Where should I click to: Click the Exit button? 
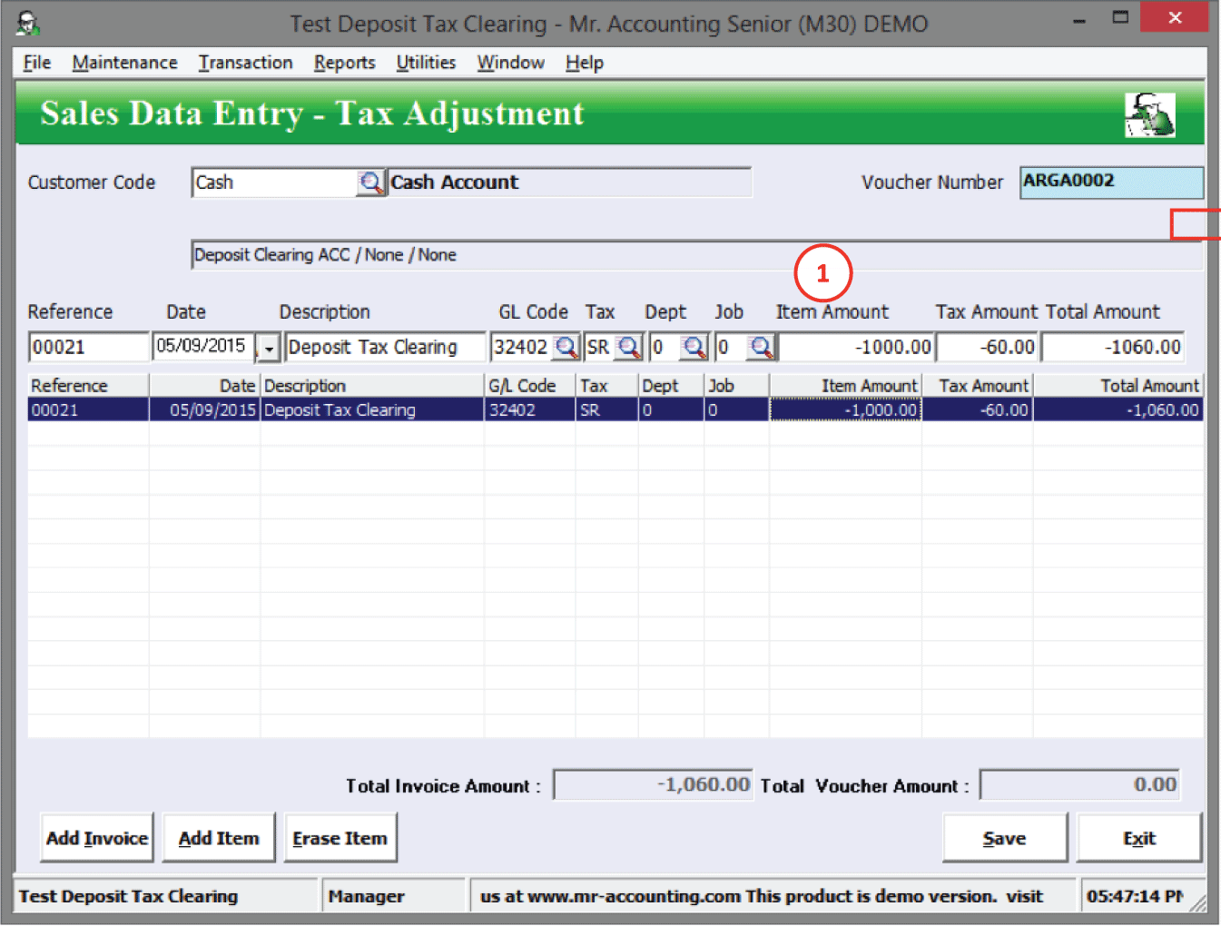[1138, 838]
